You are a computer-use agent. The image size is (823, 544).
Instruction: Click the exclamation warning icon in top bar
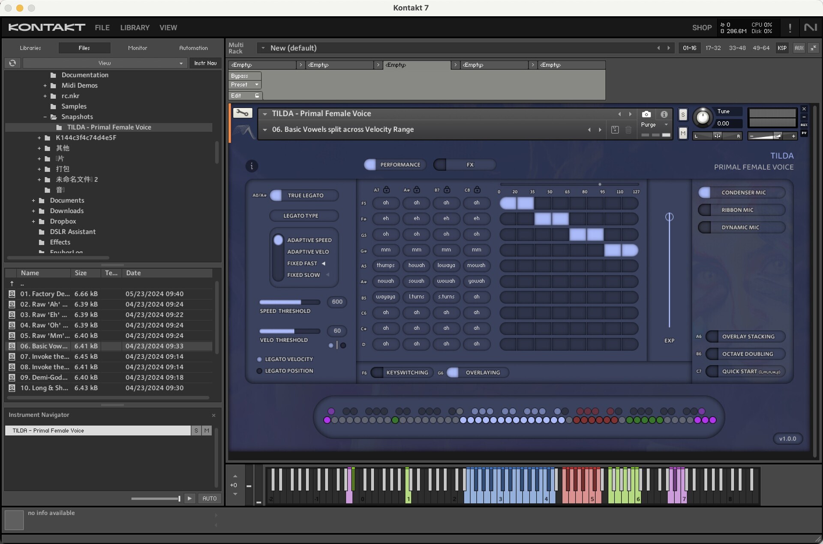pos(790,28)
